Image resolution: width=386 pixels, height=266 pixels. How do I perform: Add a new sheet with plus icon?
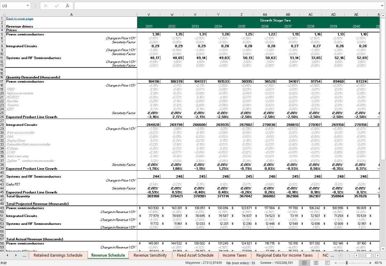pos(340,255)
